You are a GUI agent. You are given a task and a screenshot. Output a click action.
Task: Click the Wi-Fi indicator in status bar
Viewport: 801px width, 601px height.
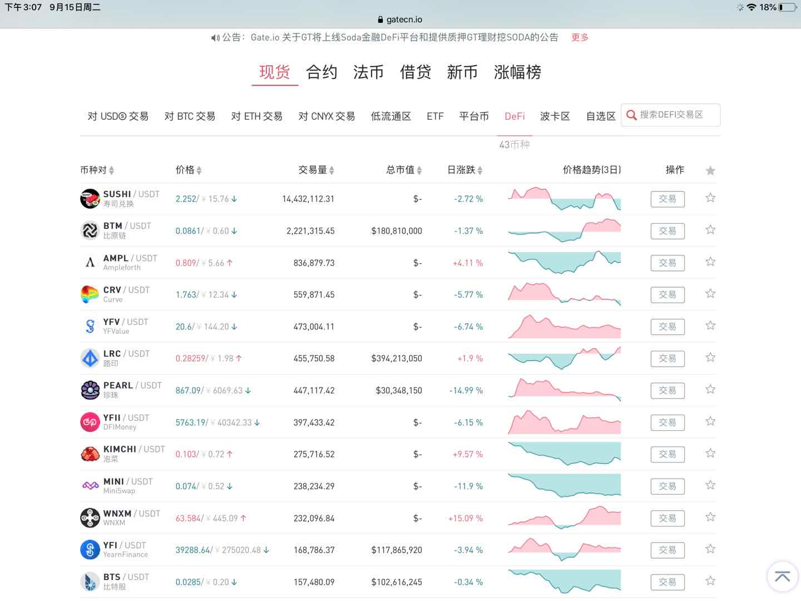pos(751,7)
